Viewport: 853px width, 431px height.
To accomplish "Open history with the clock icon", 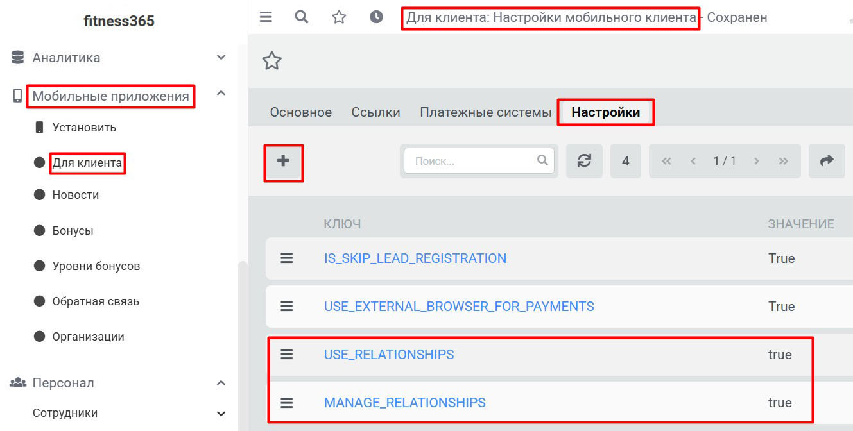I will [377, 17].
